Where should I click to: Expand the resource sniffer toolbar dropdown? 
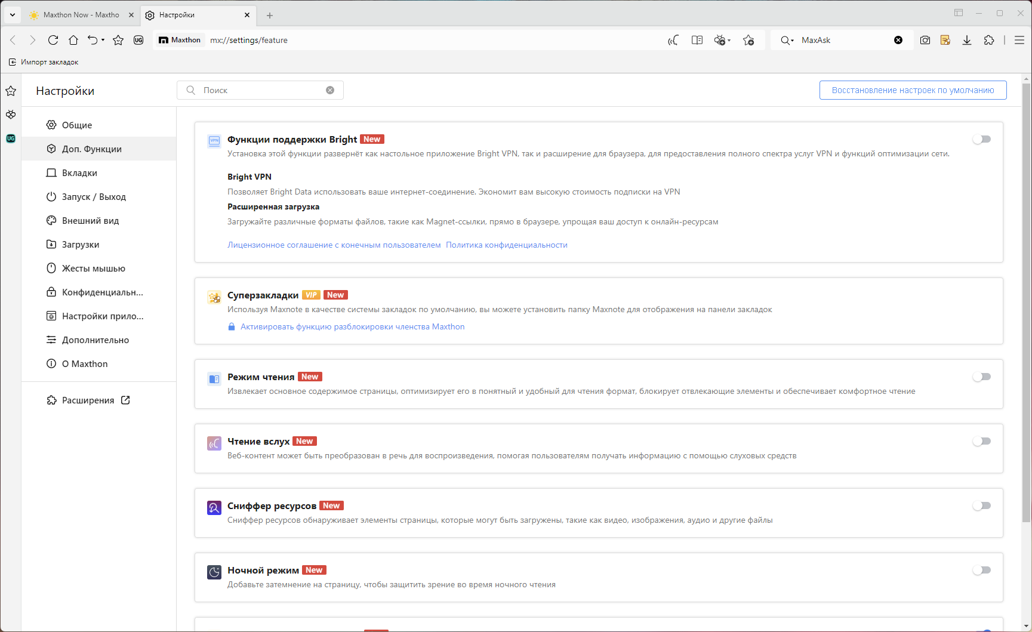point(729,40)
